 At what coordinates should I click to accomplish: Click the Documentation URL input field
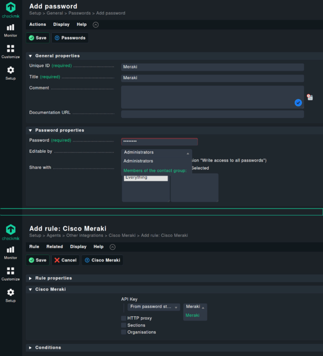coord(212,114)
